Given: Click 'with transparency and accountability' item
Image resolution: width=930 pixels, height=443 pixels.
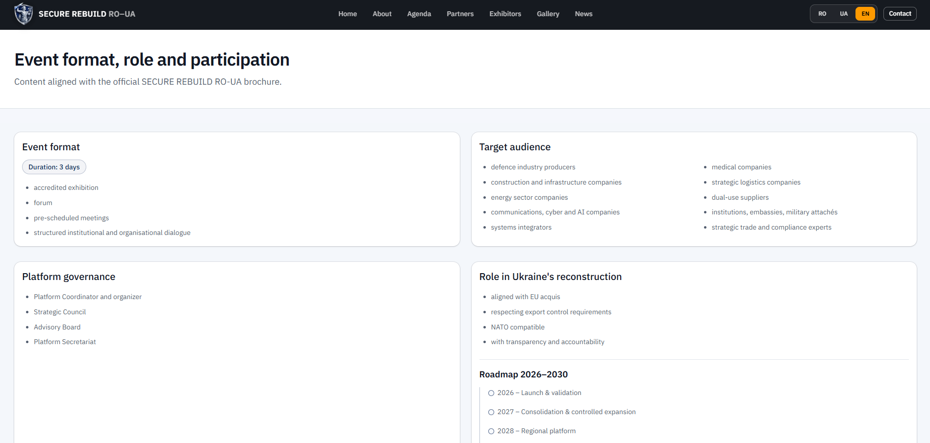Looking at the screenshot, I should 548,342.
